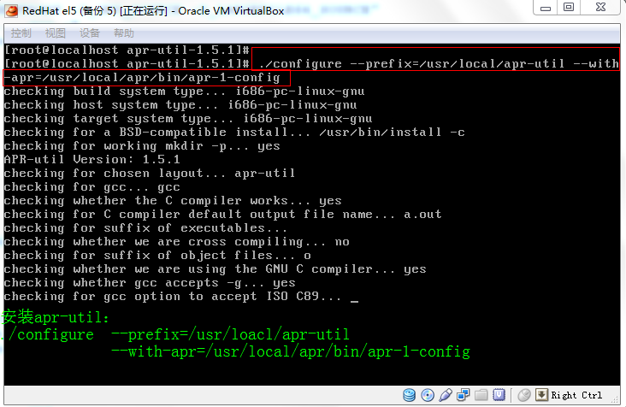The height and width of the screenshot is (407, 626).
Task: Click 'checking for chosen layout' line
Action: (x=150, y=174)
